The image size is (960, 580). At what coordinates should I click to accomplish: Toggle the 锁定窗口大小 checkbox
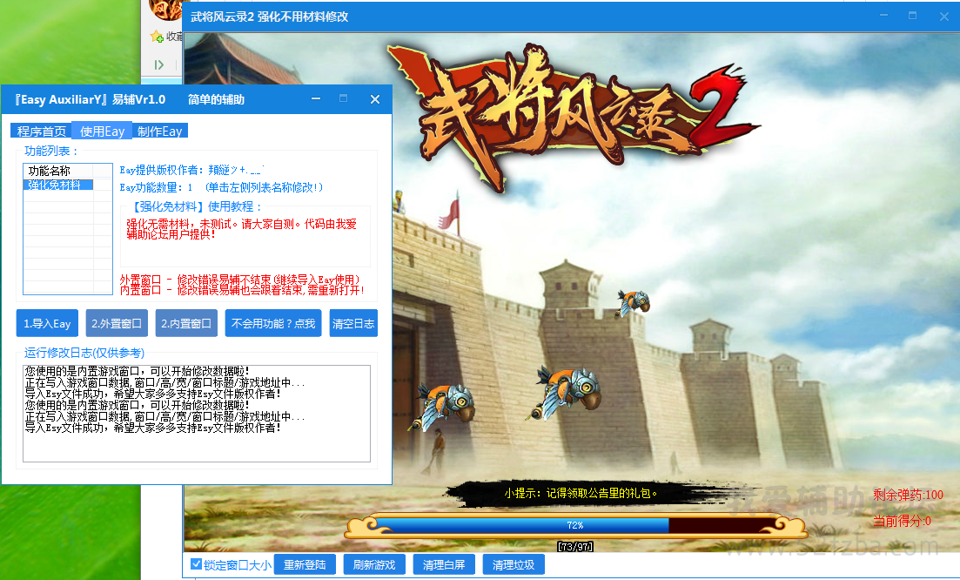tap(197, 564)
